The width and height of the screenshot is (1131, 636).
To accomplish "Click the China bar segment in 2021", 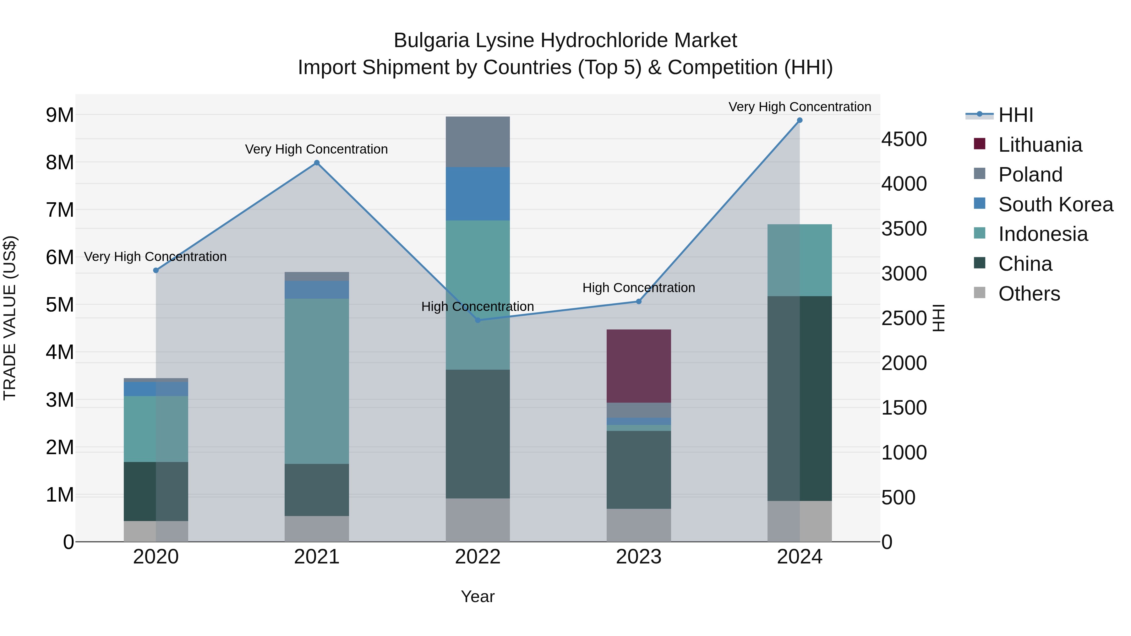I will (317, 490).
